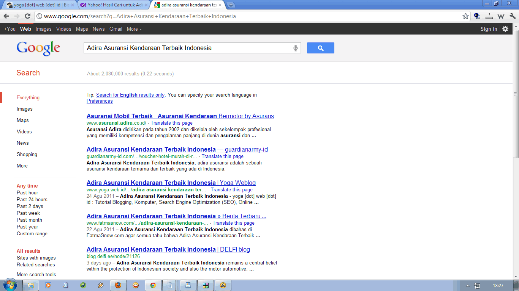519x291 pixels.
Task: Click the clock showing 18:27
Action: pos(498,286)
